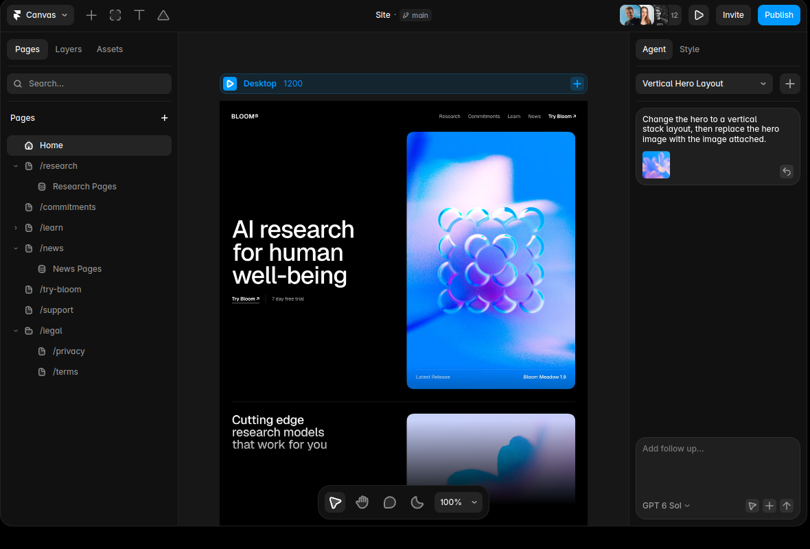The image size is (810, 549).
Task: Add a new page with plus icon
Action: pos(164,118)
